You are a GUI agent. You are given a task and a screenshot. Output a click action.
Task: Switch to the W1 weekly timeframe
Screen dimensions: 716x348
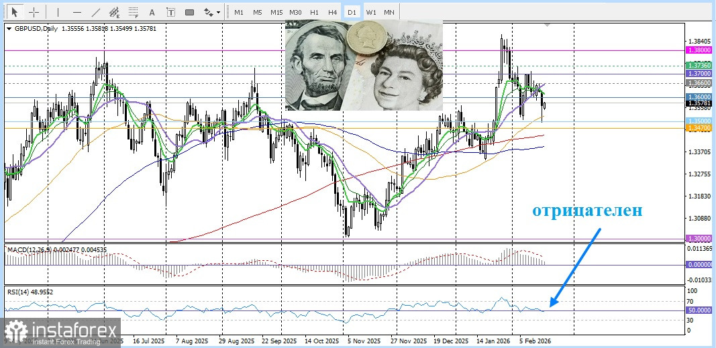coord(370,12)
